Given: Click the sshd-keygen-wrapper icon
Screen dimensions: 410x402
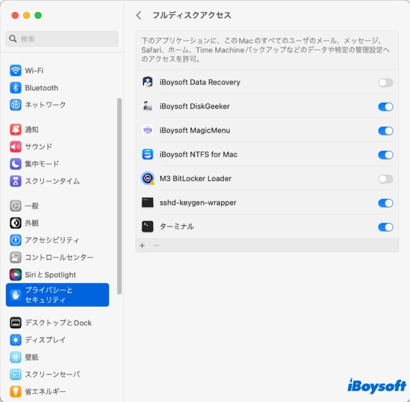Looking at the screenshot, I should [x=148, y=202].
